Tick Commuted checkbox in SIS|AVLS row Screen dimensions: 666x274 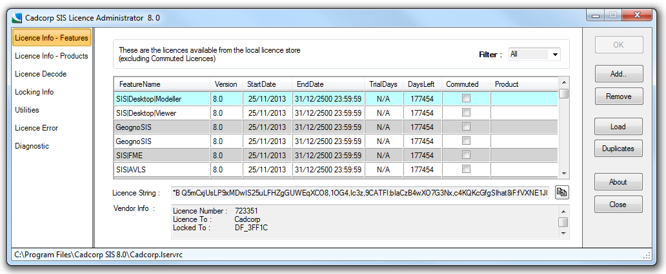(x=466, y=169)
